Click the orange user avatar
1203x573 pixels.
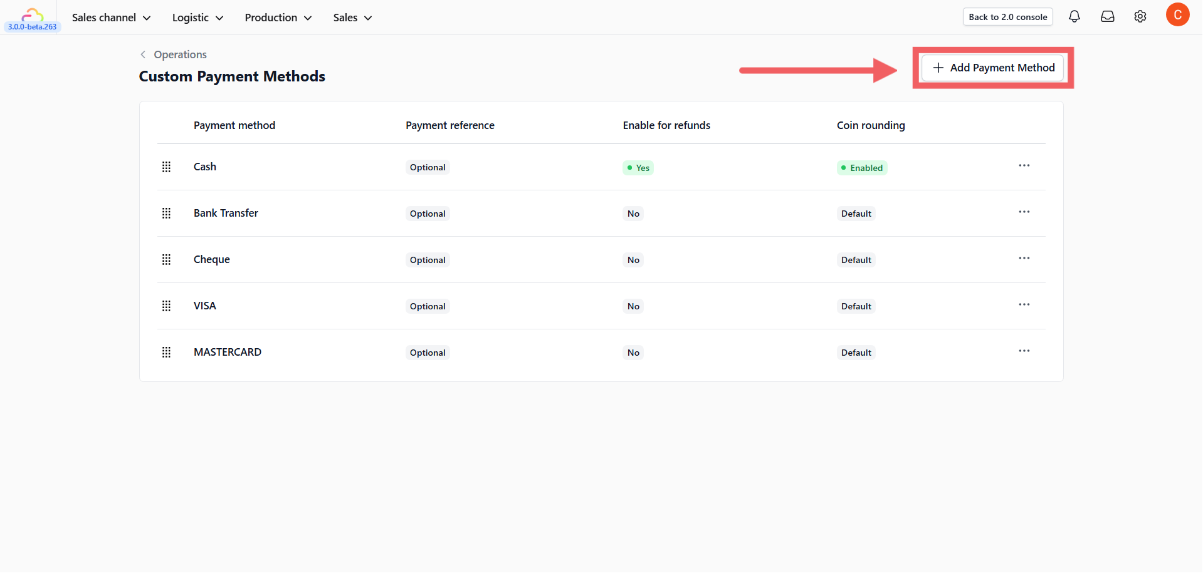(1177, 14)
